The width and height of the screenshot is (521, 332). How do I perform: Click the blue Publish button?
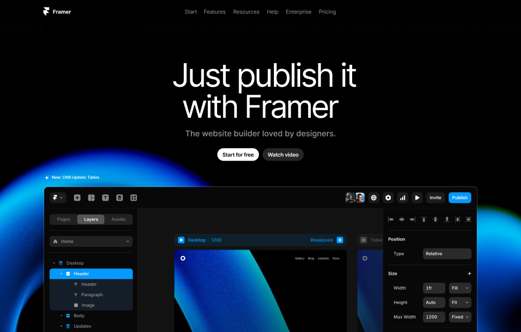[x=460, y=198]
